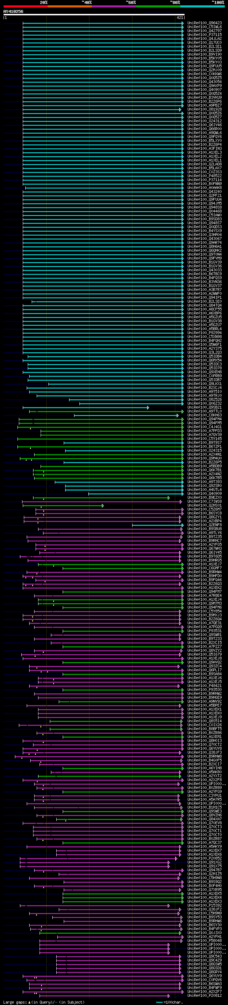This screenshot has height=1005, width=228.
Task: Select label UniRef100_C4J4G1
Action: 204,427
